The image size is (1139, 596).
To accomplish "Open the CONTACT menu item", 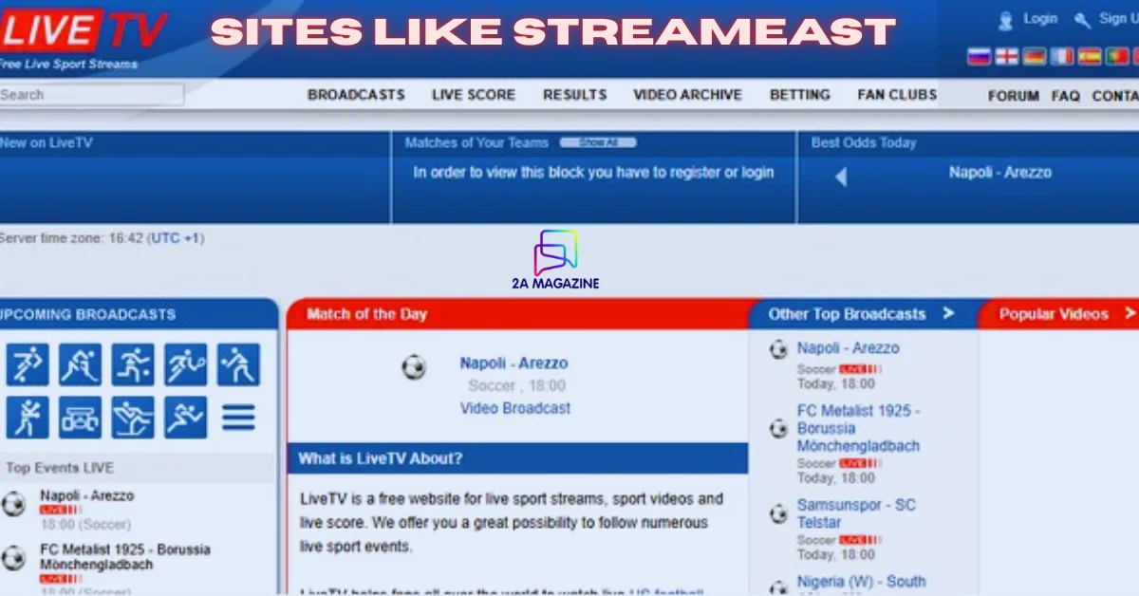I will tap(1115, 97).
